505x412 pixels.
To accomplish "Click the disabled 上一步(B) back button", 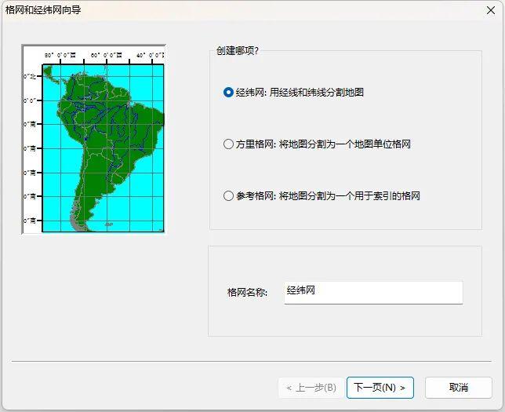I will [x=311, y=388].
